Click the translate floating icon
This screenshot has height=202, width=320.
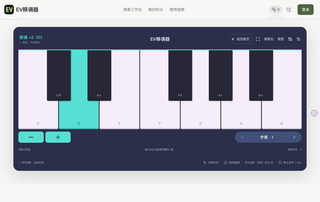[x=314, y=113]
